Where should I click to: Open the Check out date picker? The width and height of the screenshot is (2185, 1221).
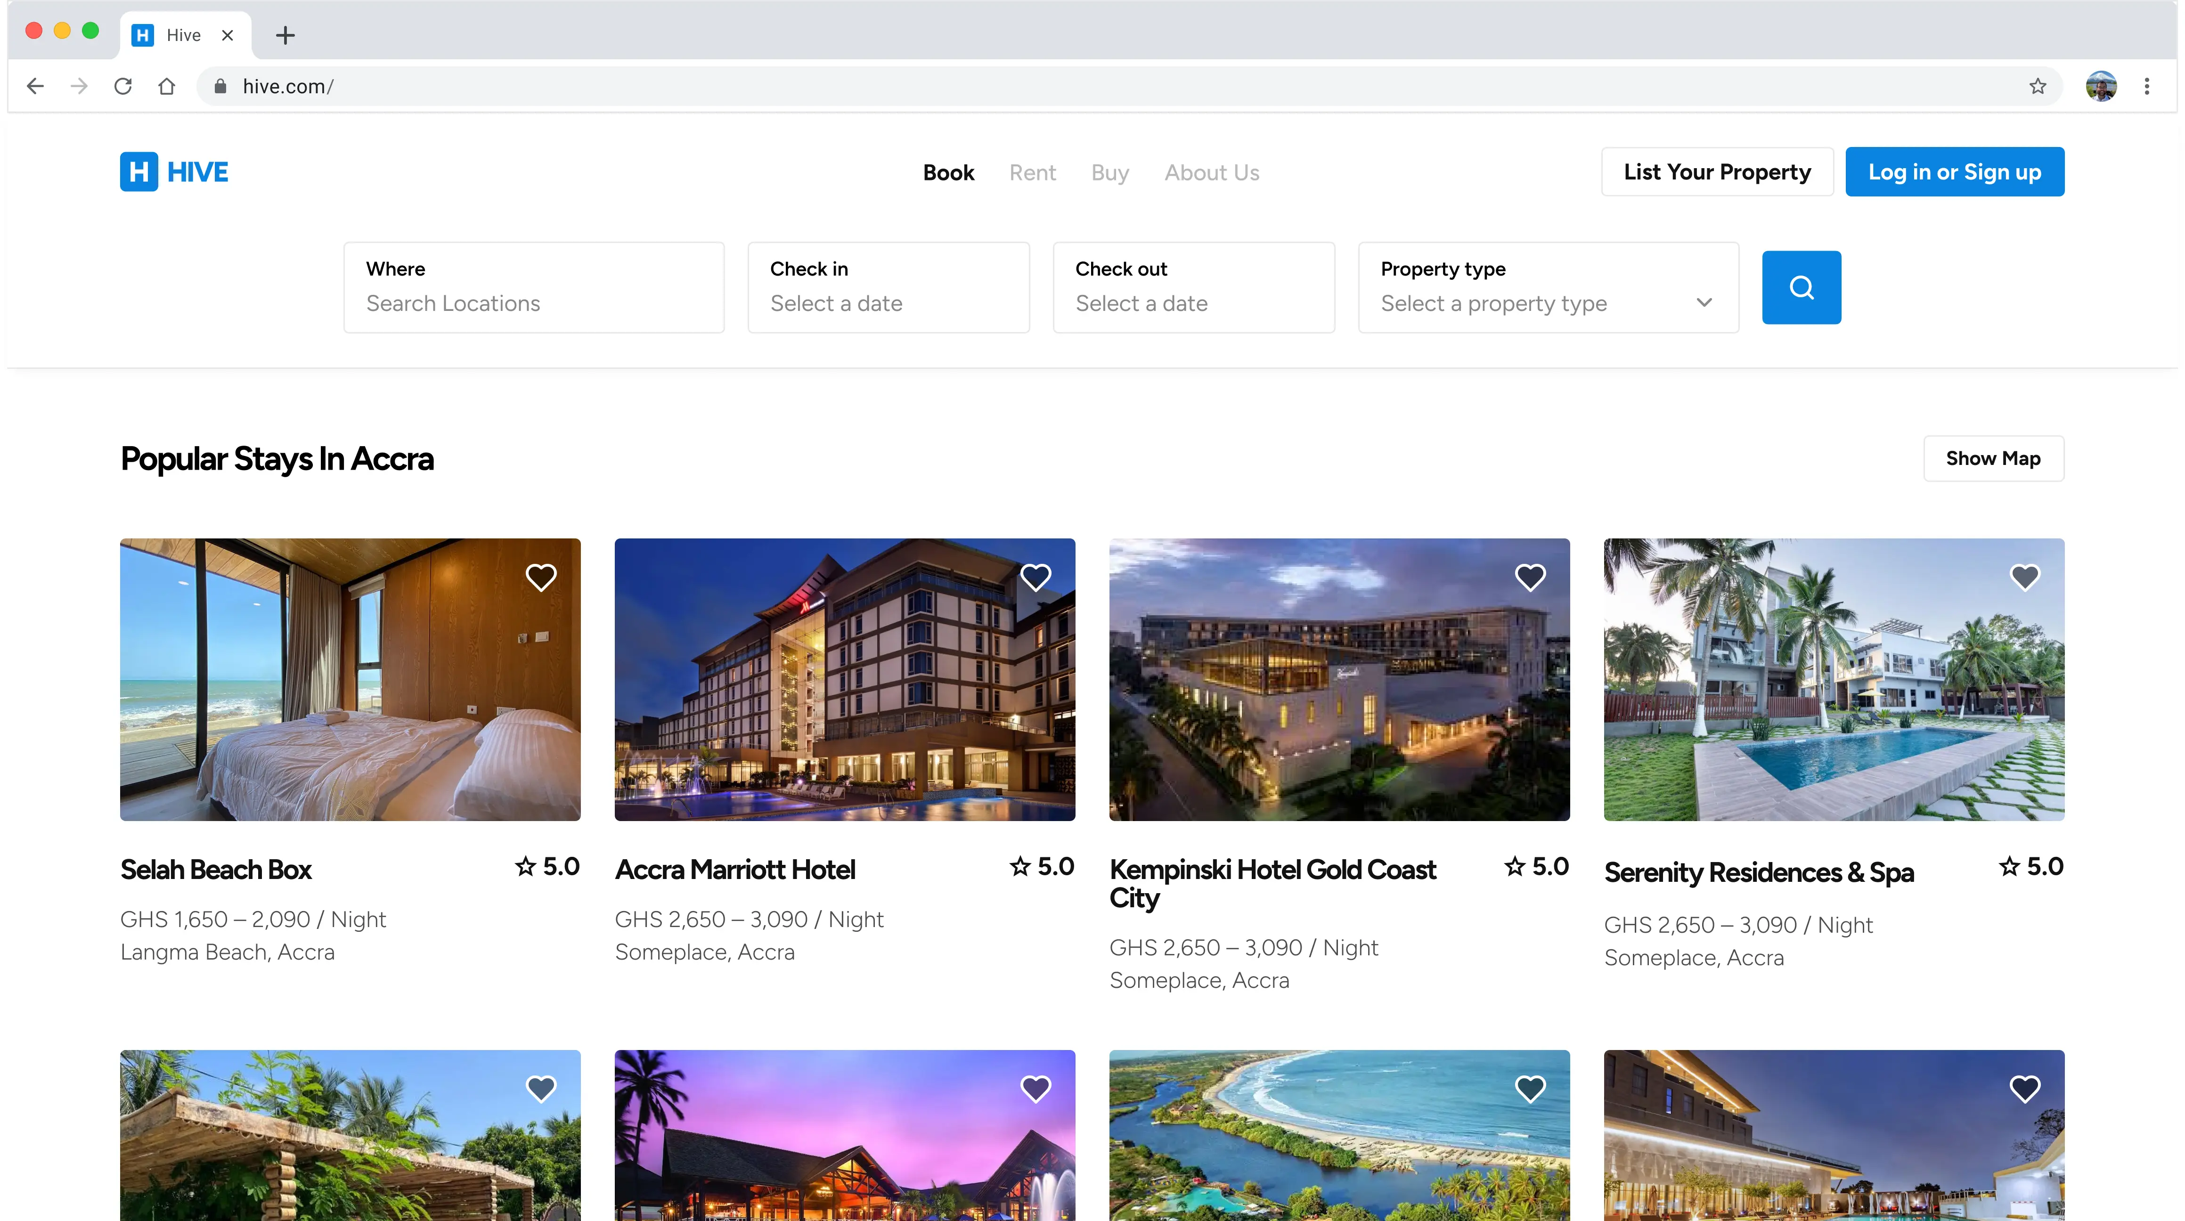point(1193,287)
